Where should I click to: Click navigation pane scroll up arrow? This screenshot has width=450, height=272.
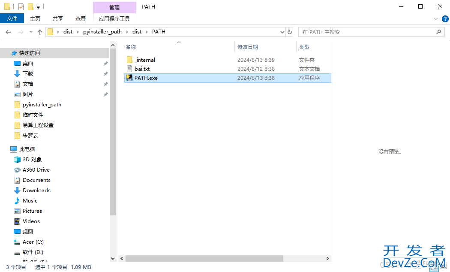point(113,45)
